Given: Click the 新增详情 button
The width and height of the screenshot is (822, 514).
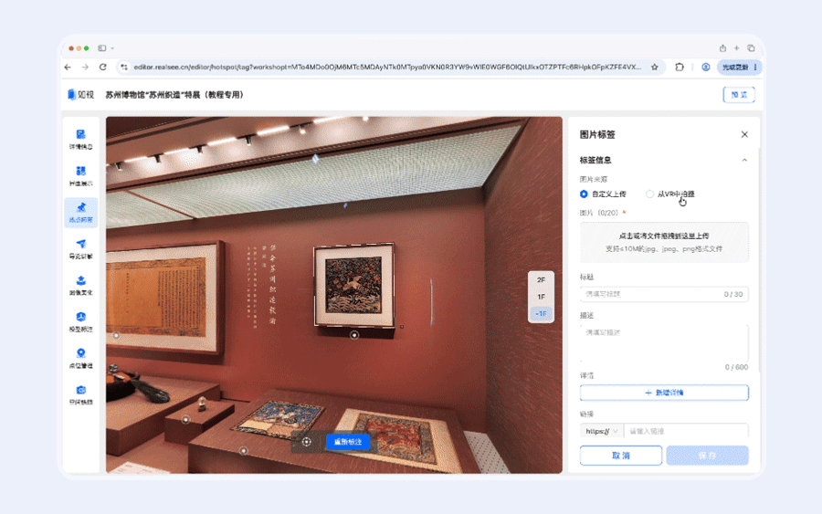Looking at the screenshot, I should (x=664, y=393).
